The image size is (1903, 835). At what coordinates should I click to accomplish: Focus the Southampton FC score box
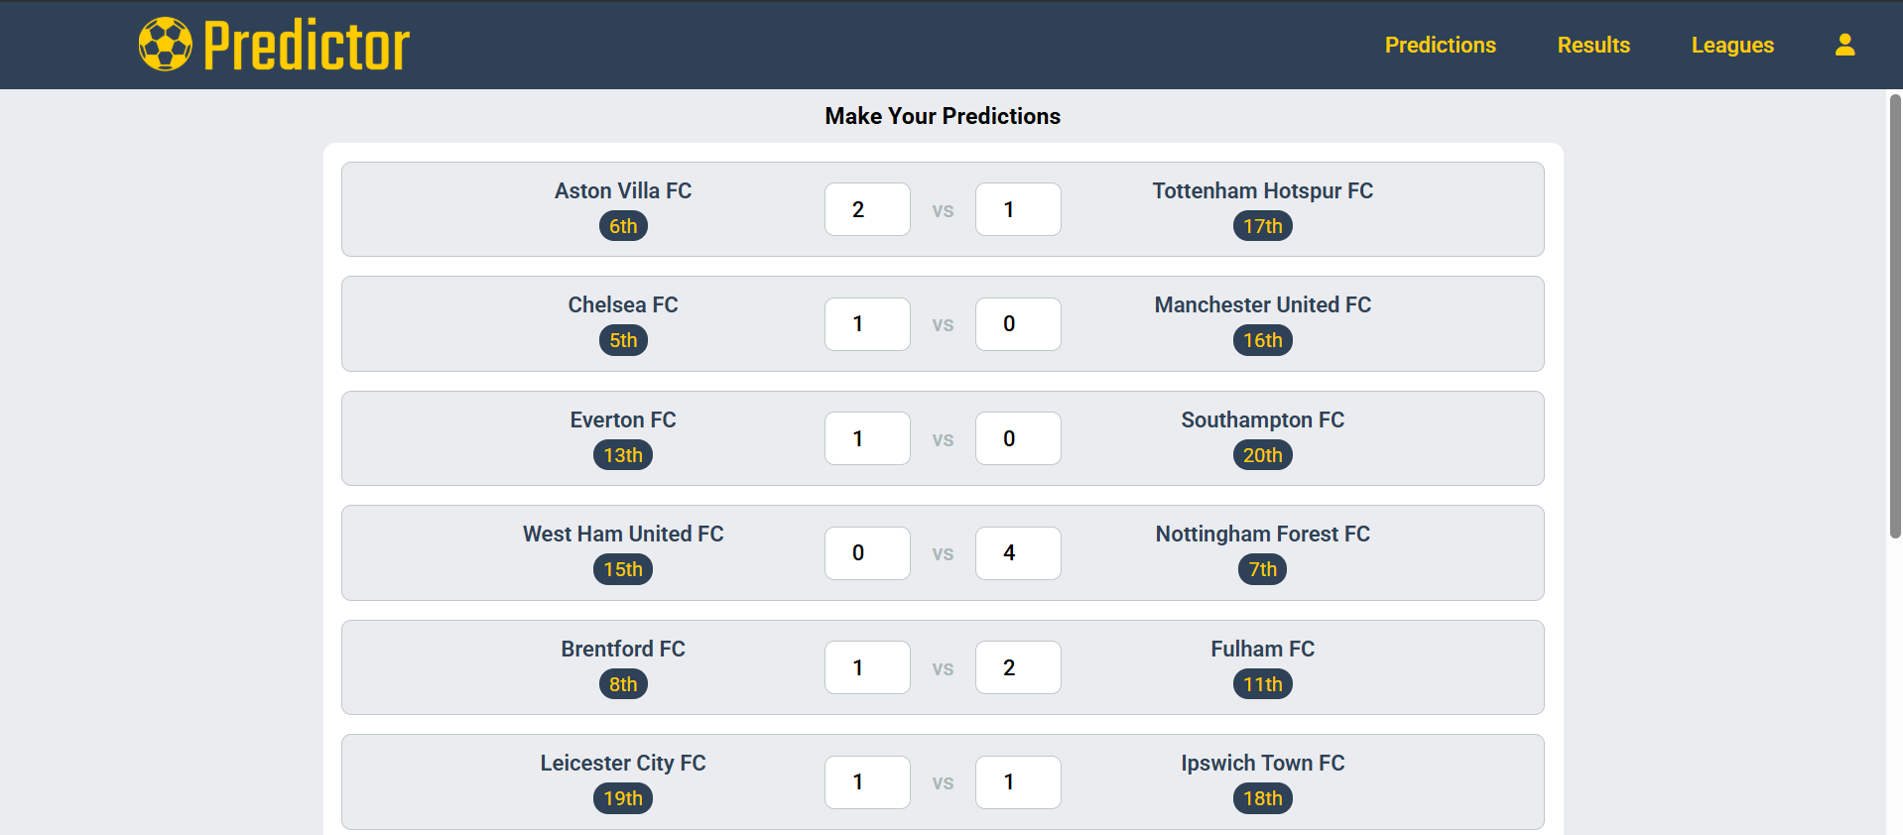coord(1018,438)
